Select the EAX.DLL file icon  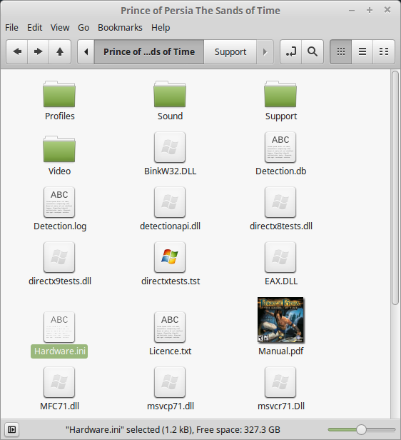pyautogui.click(x=280, y=257)
